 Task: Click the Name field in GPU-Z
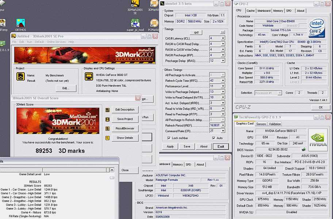click(281, 131)
